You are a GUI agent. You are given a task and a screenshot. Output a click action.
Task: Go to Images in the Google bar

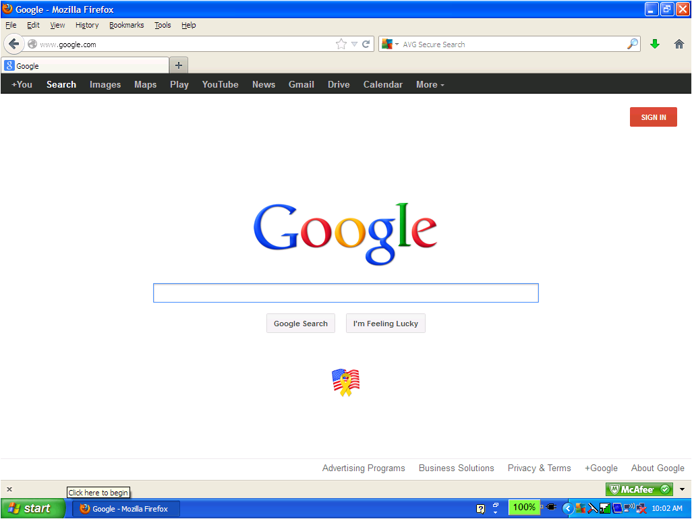[x=105, y=84]
